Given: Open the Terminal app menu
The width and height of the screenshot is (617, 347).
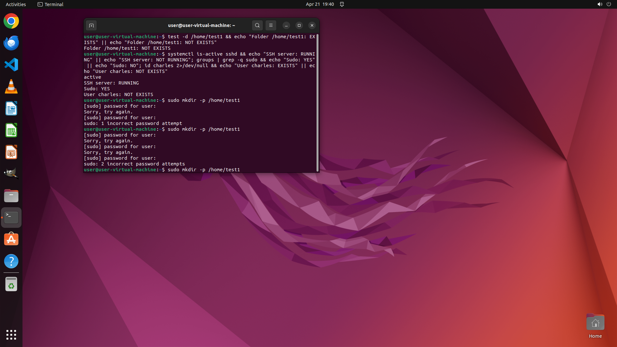Looking at the screenshot, I should pyautogui.click(x=50, y=4).
